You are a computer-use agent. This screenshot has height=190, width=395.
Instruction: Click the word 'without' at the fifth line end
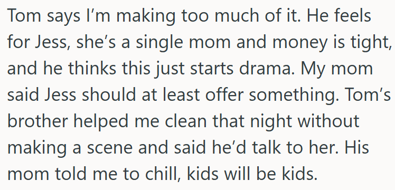pos(328,121)
